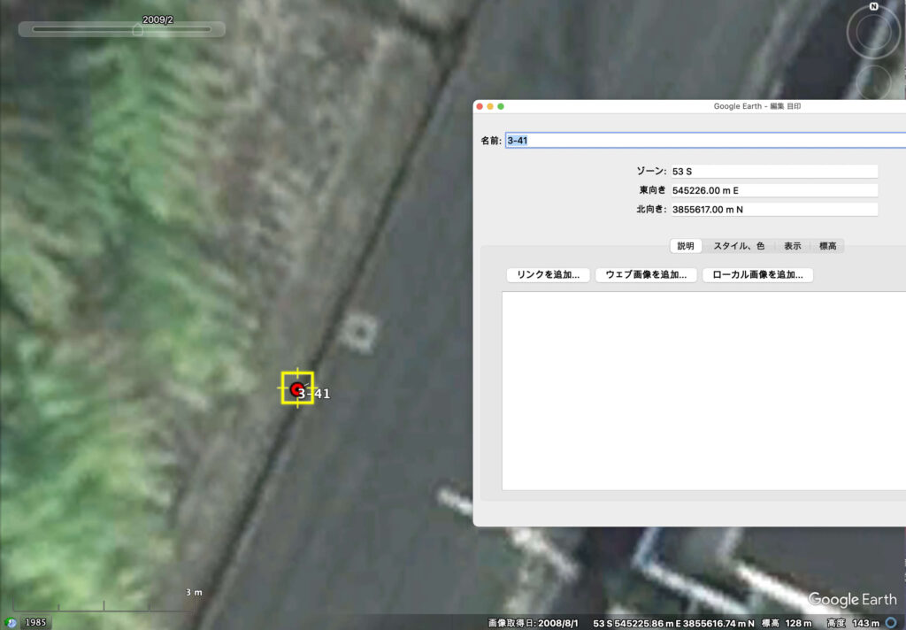This screenshot has height=630, width=906.
Task: Click the north-up compass look ring
Action: tap(873, 31)
